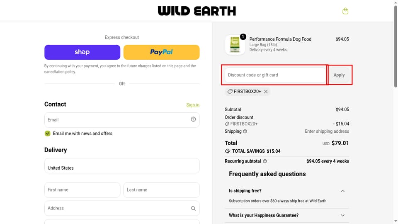This screenshot has height=224, width=398.
Task: Click the Wild Earth logo
Action: (197, 11)
